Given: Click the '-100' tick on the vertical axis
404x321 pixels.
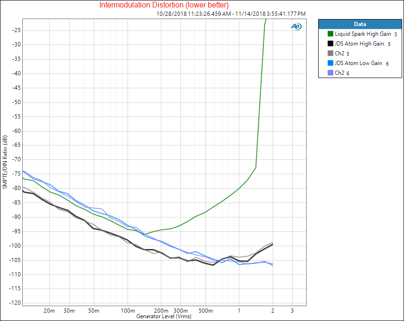Looking at the screenshot, I should pos(15,246).
